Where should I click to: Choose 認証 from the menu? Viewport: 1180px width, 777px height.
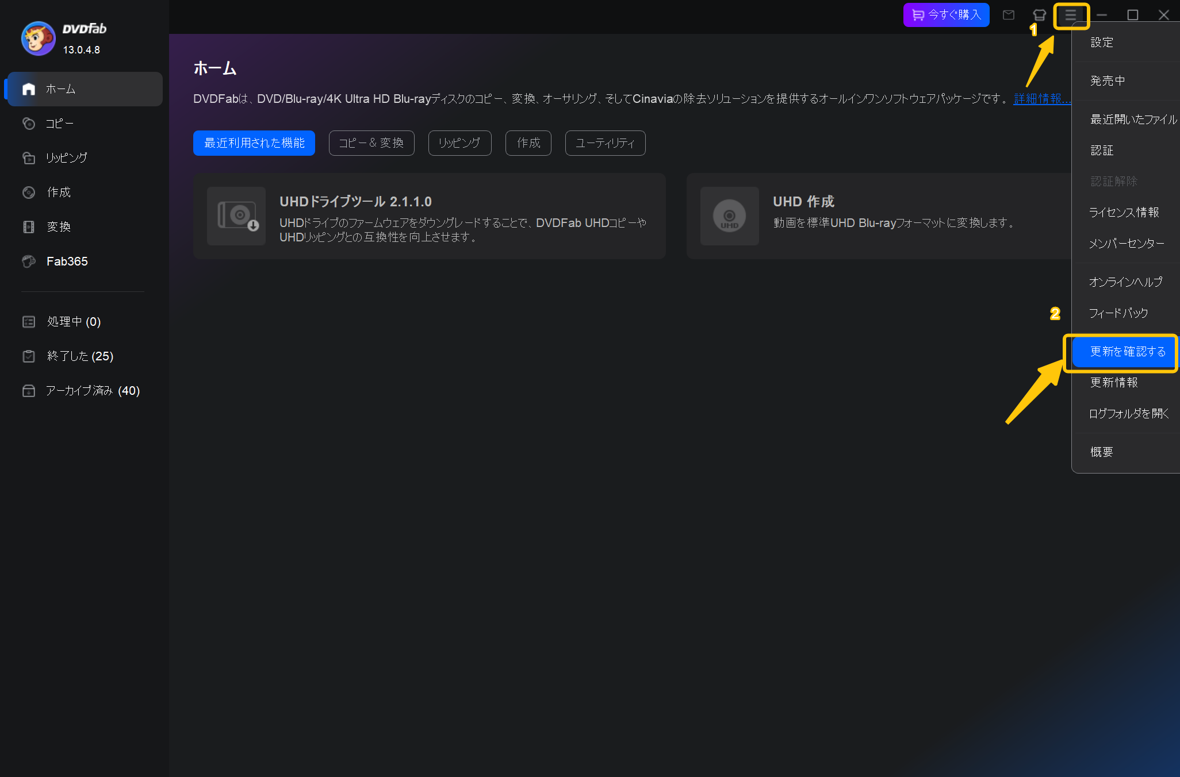1126,151
